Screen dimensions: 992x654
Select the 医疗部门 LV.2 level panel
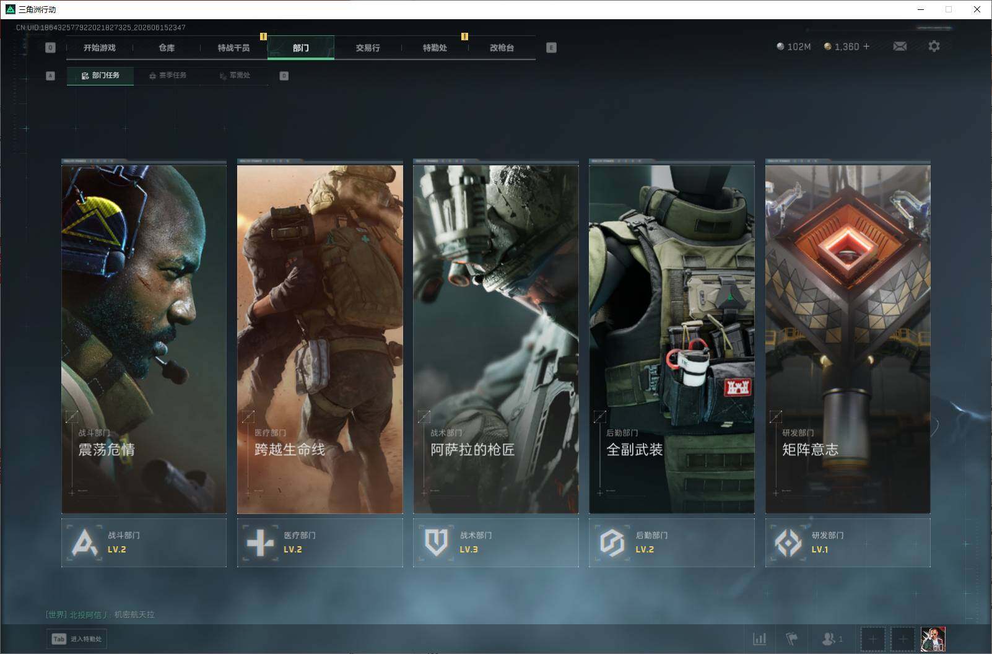tap(320, 543)
